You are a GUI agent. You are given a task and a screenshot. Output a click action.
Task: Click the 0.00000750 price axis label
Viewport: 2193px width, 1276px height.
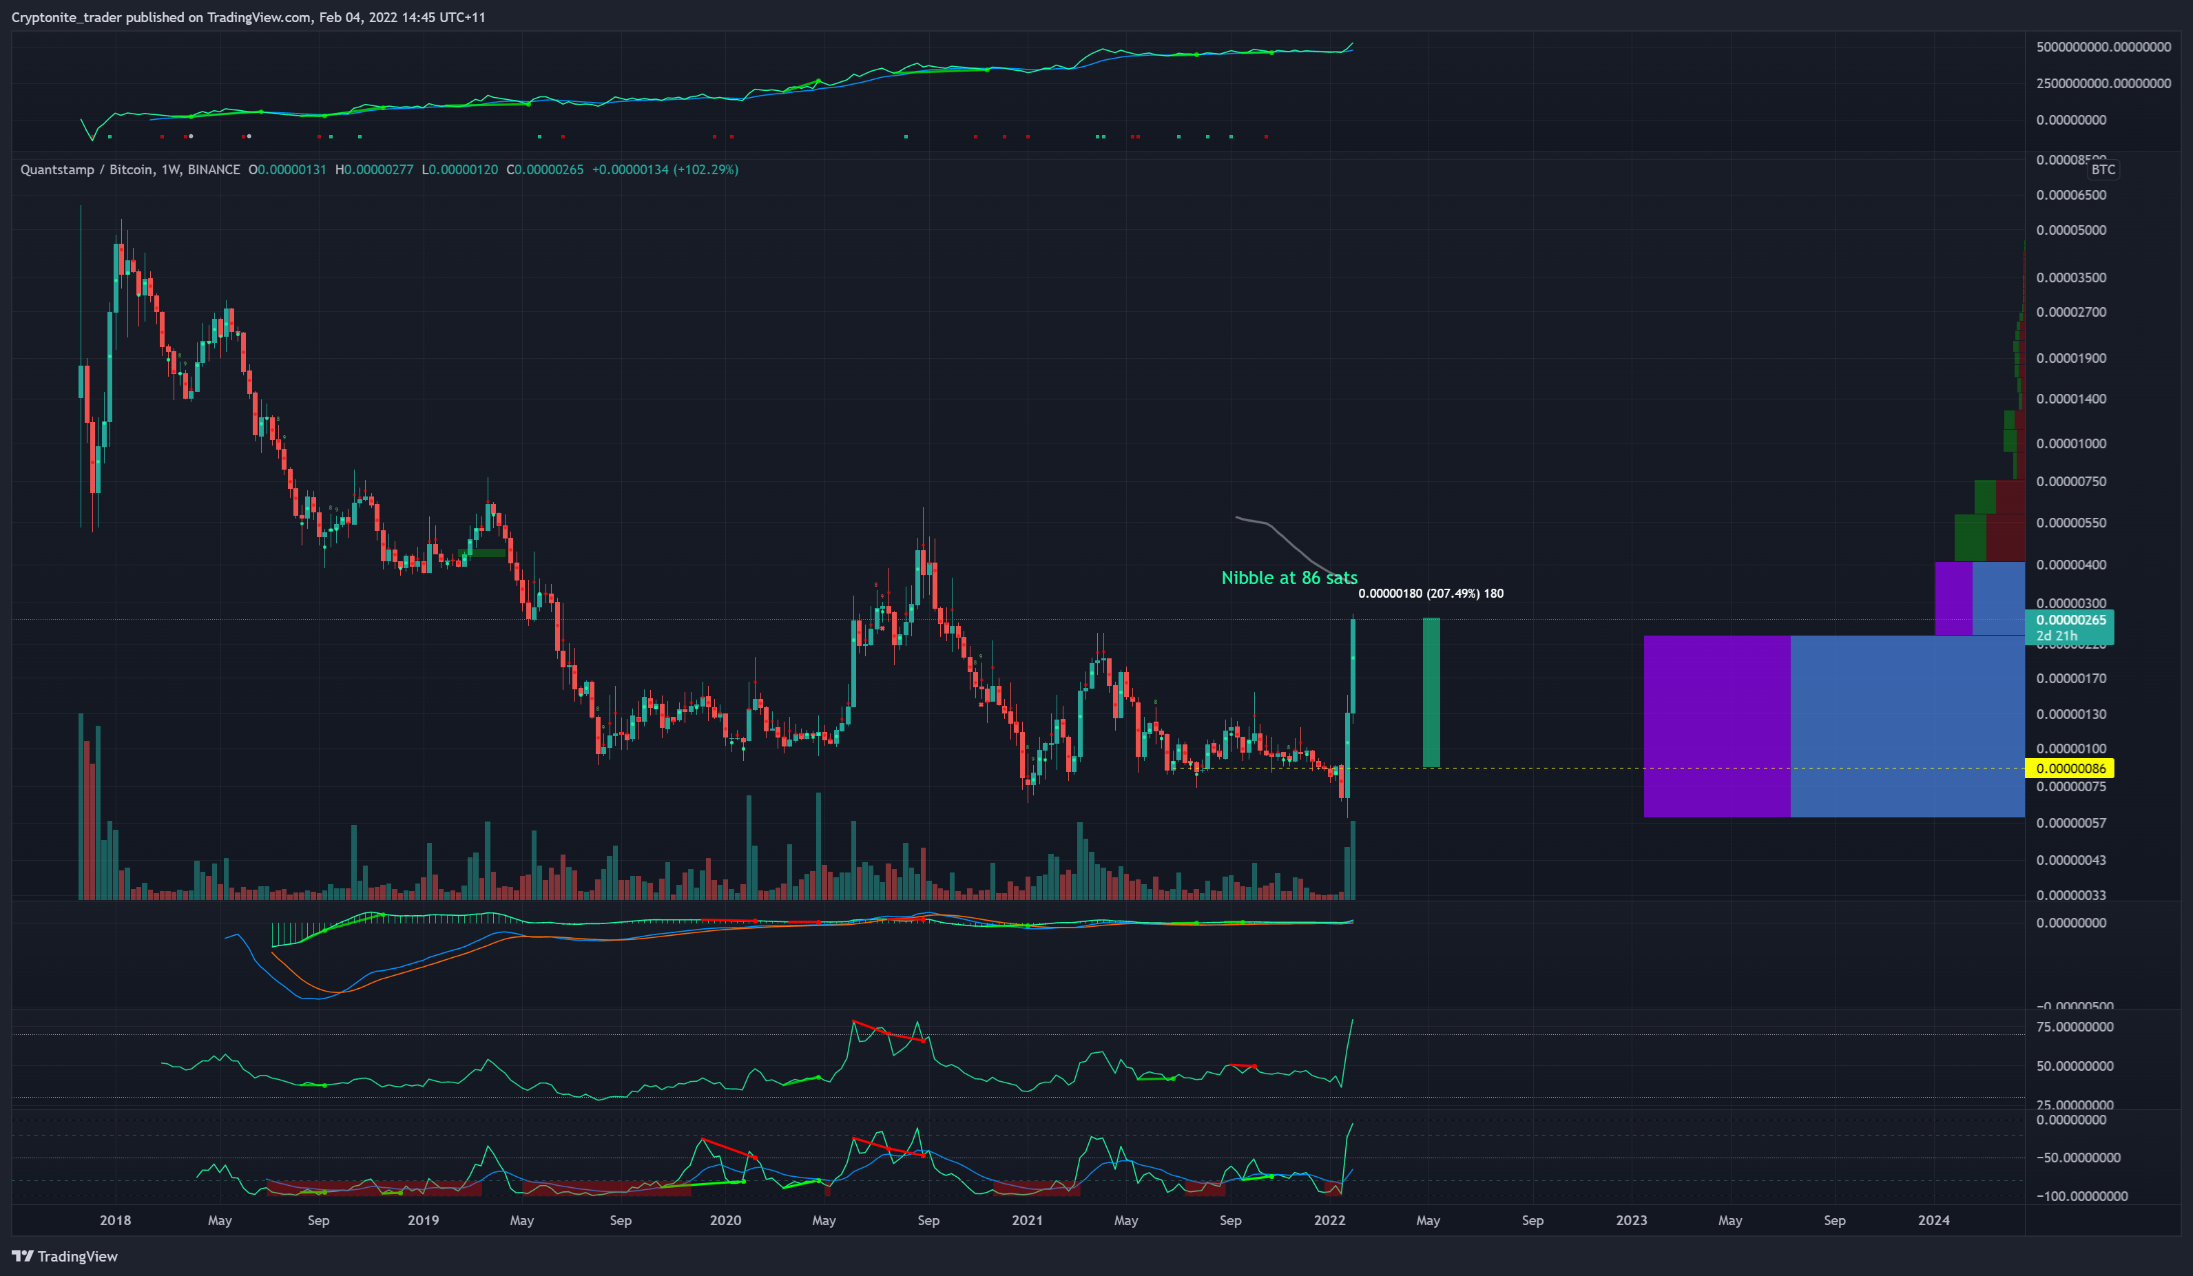pos(2071,482)
